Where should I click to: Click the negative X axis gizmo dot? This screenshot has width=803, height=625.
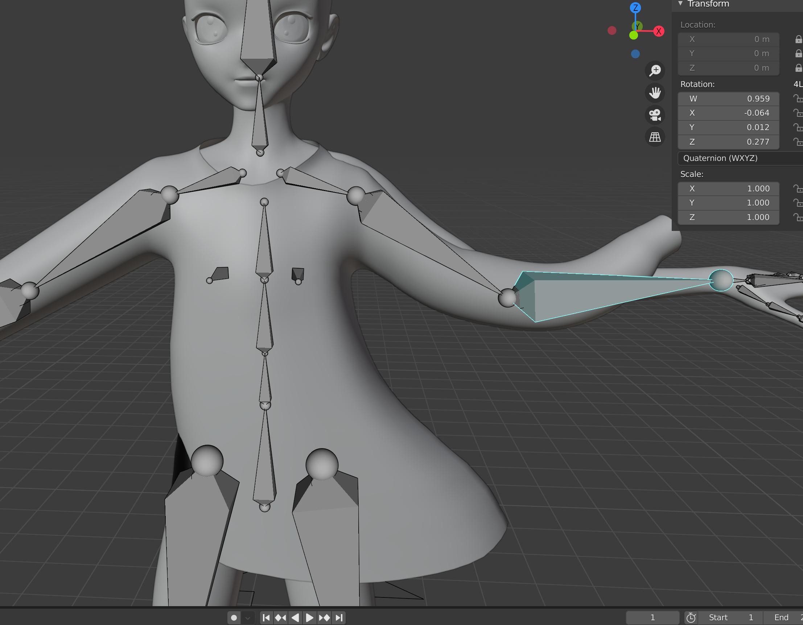[612, 30]
